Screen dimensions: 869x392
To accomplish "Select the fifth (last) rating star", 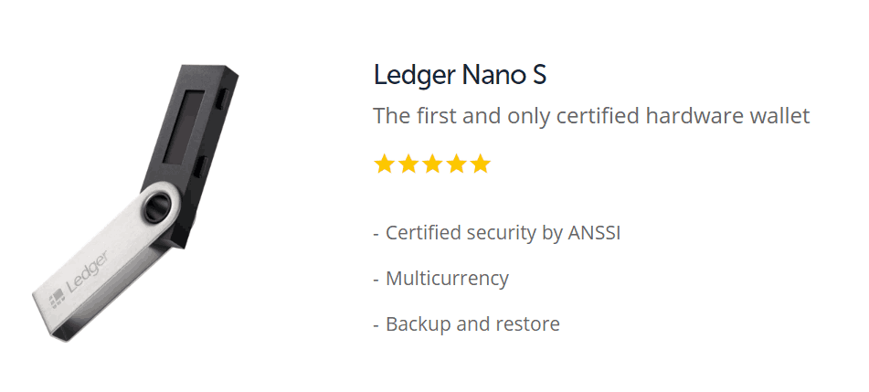I will [x=480, y=164].
